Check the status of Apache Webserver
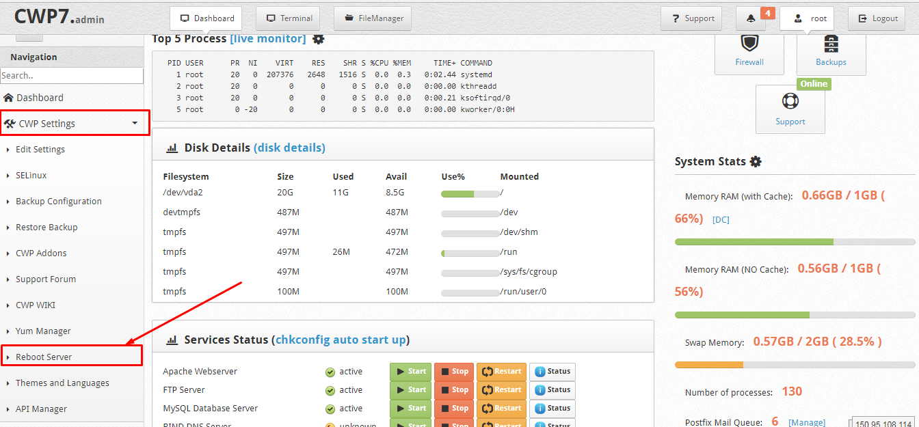The height and width of the screenshot is (427, 919). pos(552,372)
